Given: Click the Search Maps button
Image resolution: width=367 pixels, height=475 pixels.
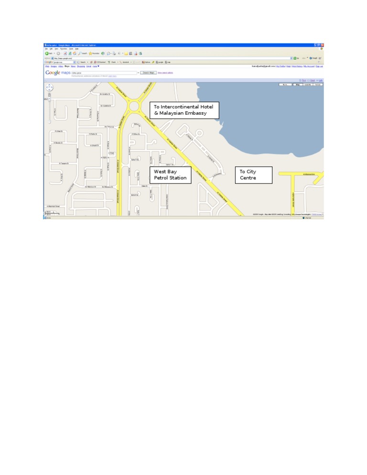Looking at the screenshot, I should (x=149, y=73).
